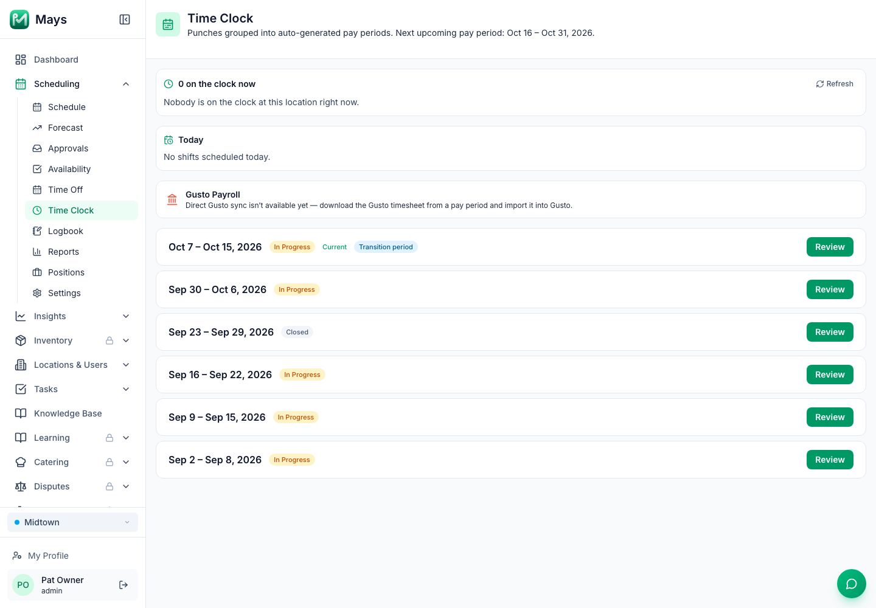The image size is (876, 608).
Task: Expand the Inventory section chevron
Action: click(126, 340)
